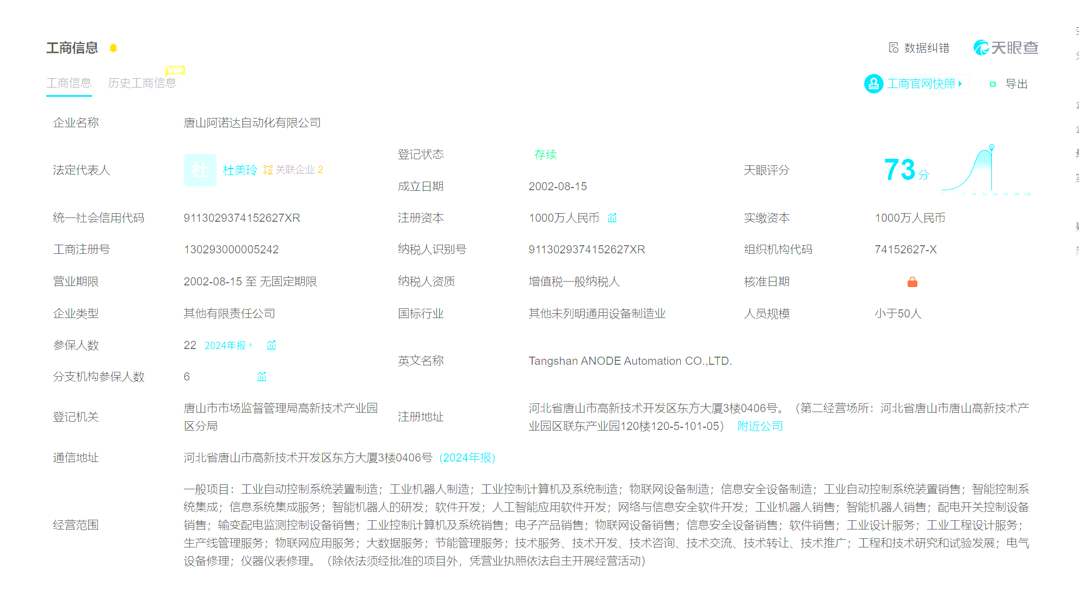
Task: Click the yellow notification bell icon
Action: pos(113,48)
